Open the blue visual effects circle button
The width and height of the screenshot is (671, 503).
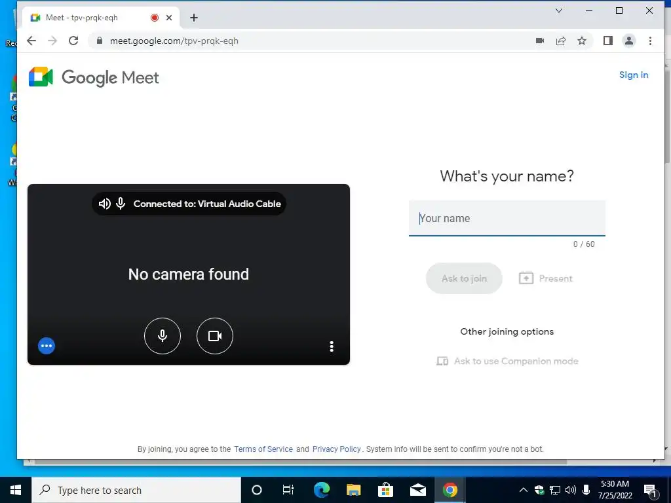click(x=47, y=346)
